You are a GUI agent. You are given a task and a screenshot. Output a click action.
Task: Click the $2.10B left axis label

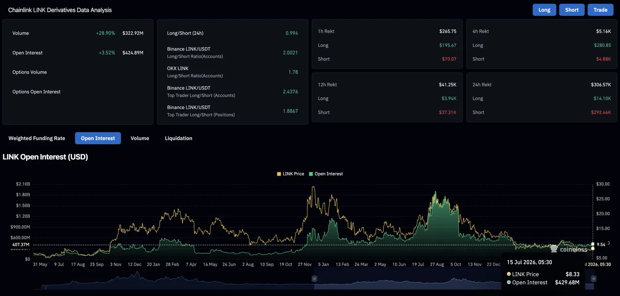point(23,184)
